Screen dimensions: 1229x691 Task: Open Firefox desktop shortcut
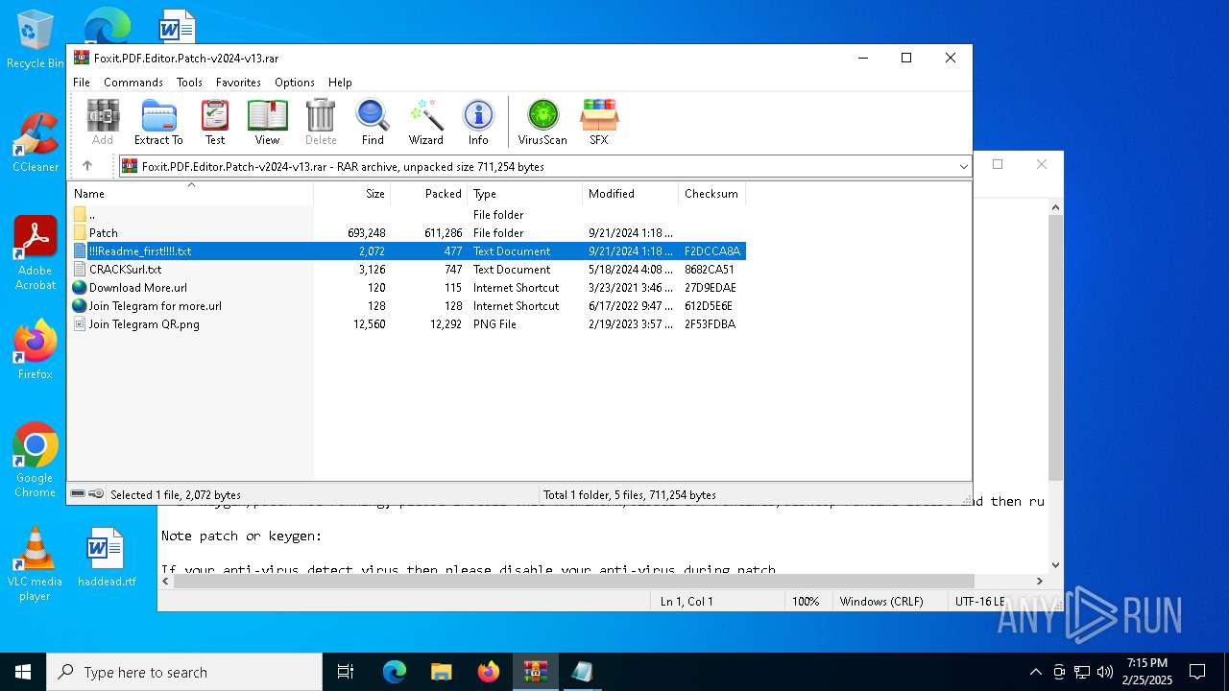(x=36, y=350)
